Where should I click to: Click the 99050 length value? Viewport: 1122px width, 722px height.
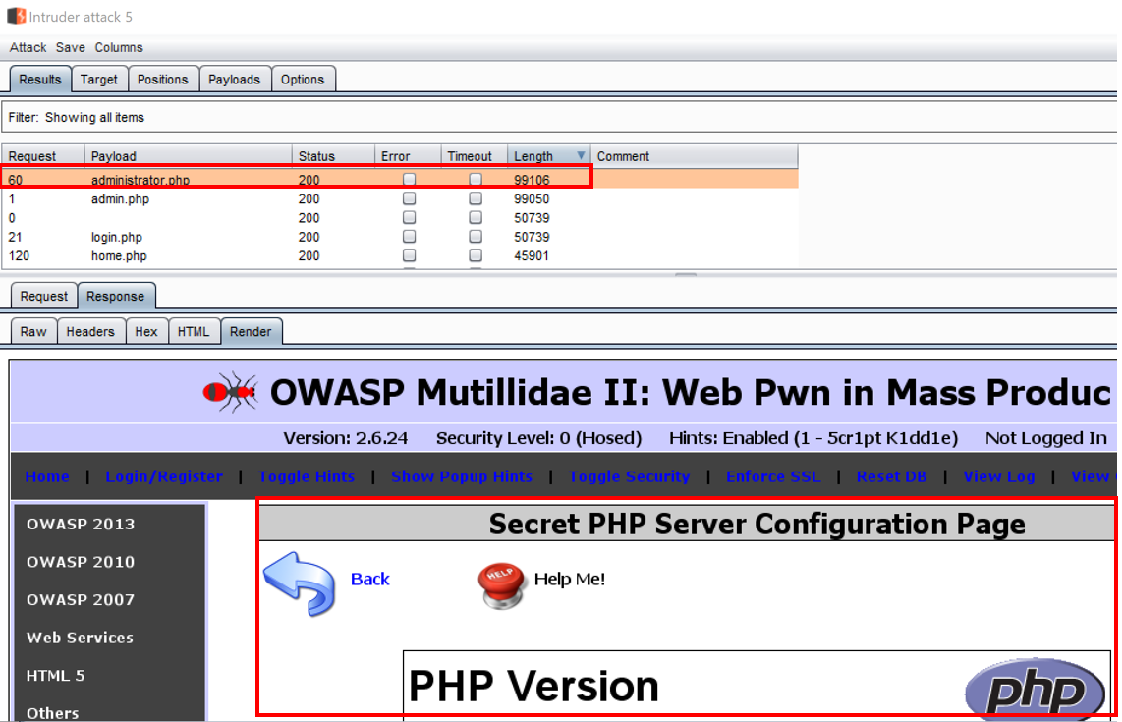point(532,199)
